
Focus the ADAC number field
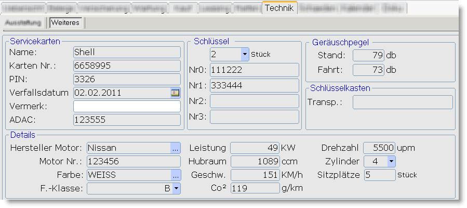click(126, 120)
